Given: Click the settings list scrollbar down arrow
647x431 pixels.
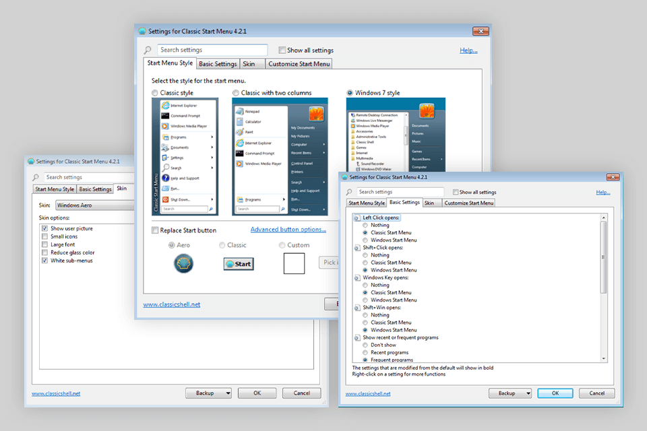Looking at the screenshot, I should [x=604, y=359].
